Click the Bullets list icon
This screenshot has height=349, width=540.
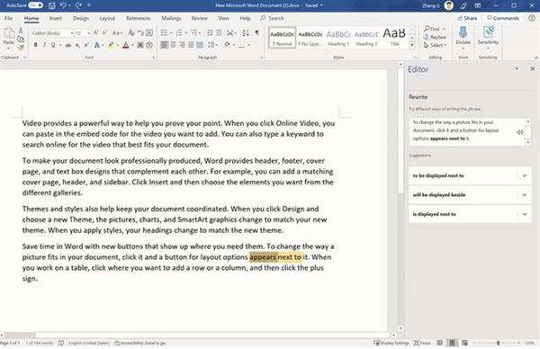click(x=164, y=33)
